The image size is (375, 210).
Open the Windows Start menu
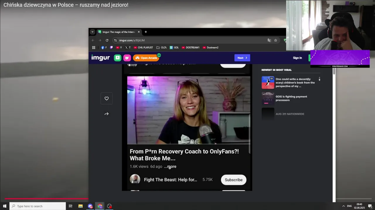[x=5, y=206]
